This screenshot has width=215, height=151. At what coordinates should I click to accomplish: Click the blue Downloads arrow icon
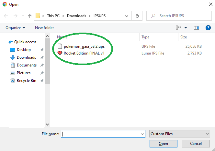[x=13, y=57]
